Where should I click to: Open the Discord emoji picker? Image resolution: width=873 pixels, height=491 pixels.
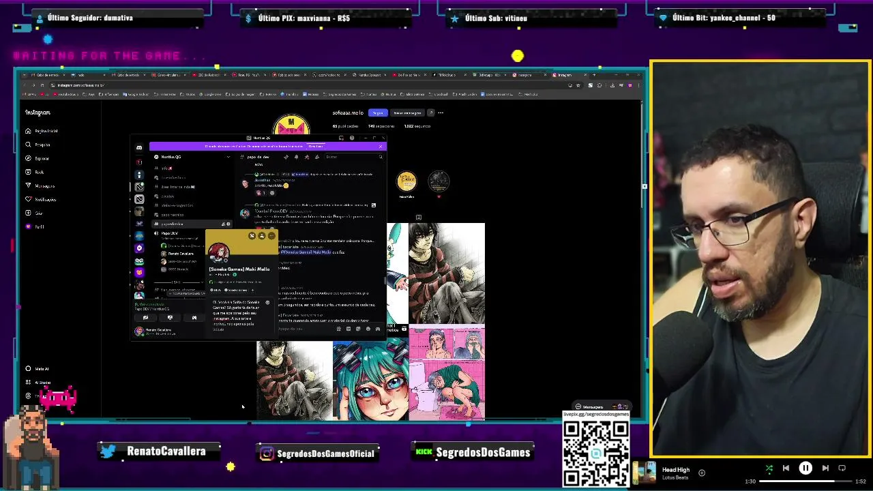click(x=368, y=329)
